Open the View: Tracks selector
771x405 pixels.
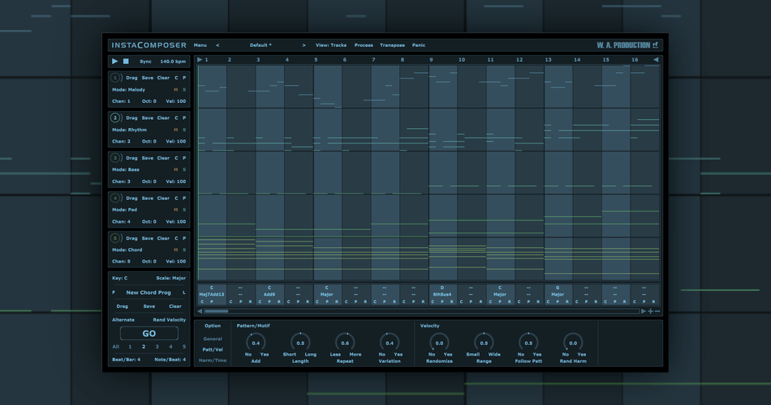click(331, 45)
